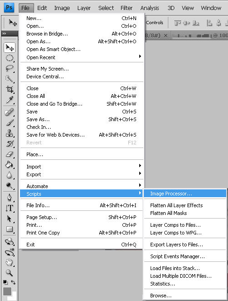Click Align vertical centers icon
228x301 pixels.
click(187, 23)
